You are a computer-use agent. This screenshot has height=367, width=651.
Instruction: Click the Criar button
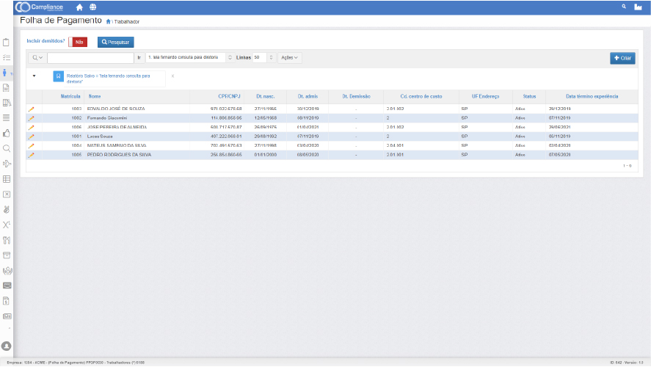click(x=622, y=58)
